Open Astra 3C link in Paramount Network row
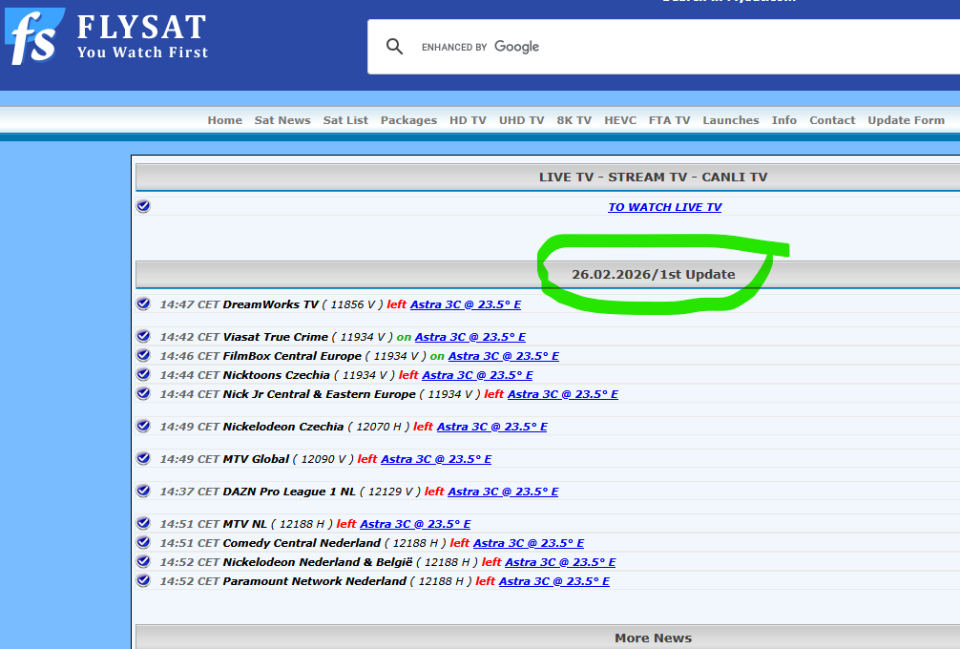 (x=554, y=580)
